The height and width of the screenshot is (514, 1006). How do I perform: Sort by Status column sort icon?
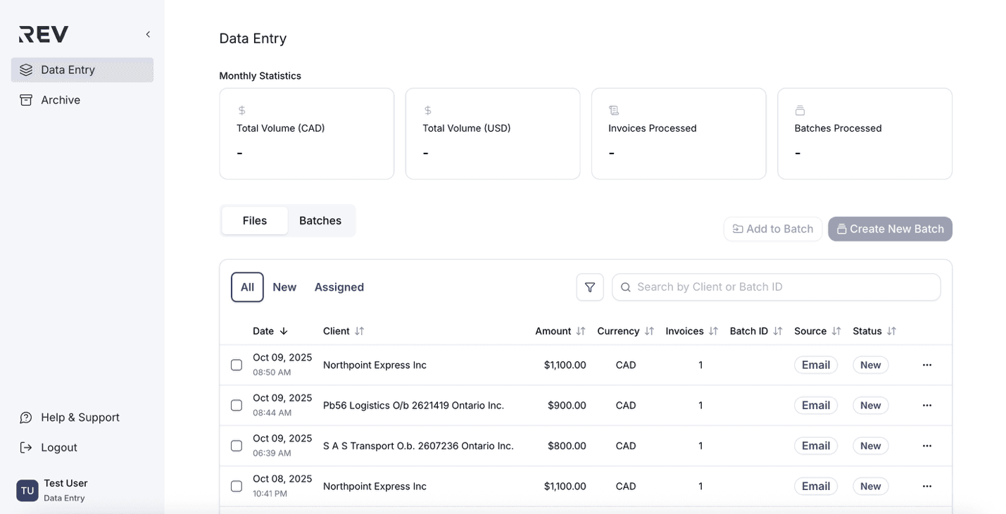[x=891, y=331]
